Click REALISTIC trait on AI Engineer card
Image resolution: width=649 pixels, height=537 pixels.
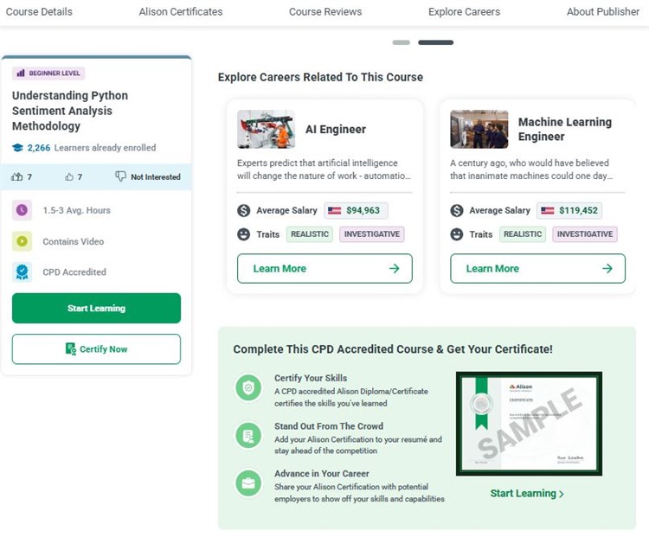click(x=310, y=234)
